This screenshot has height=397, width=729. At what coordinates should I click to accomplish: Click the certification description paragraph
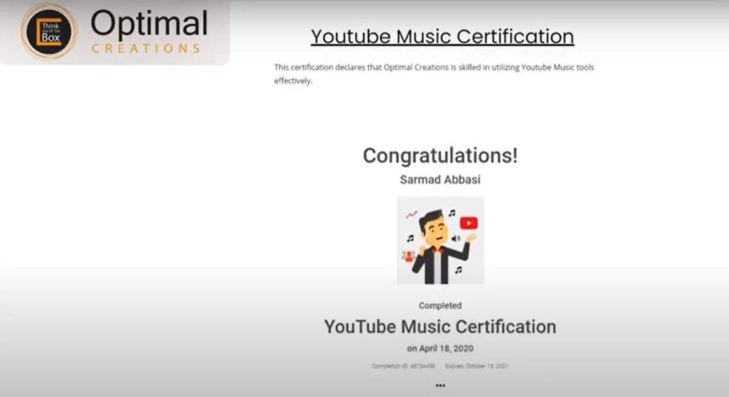point(434,74)
